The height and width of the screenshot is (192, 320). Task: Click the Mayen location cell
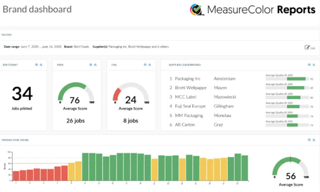tap(220, 88)
